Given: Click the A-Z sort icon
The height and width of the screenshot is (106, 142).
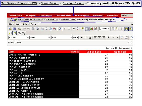Looking at the screenshot, I should [x=78, y=29].
